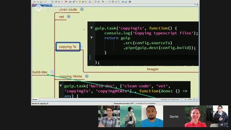
Task: Click the clock-shaped toolbar icon
Action: (116, 2)
